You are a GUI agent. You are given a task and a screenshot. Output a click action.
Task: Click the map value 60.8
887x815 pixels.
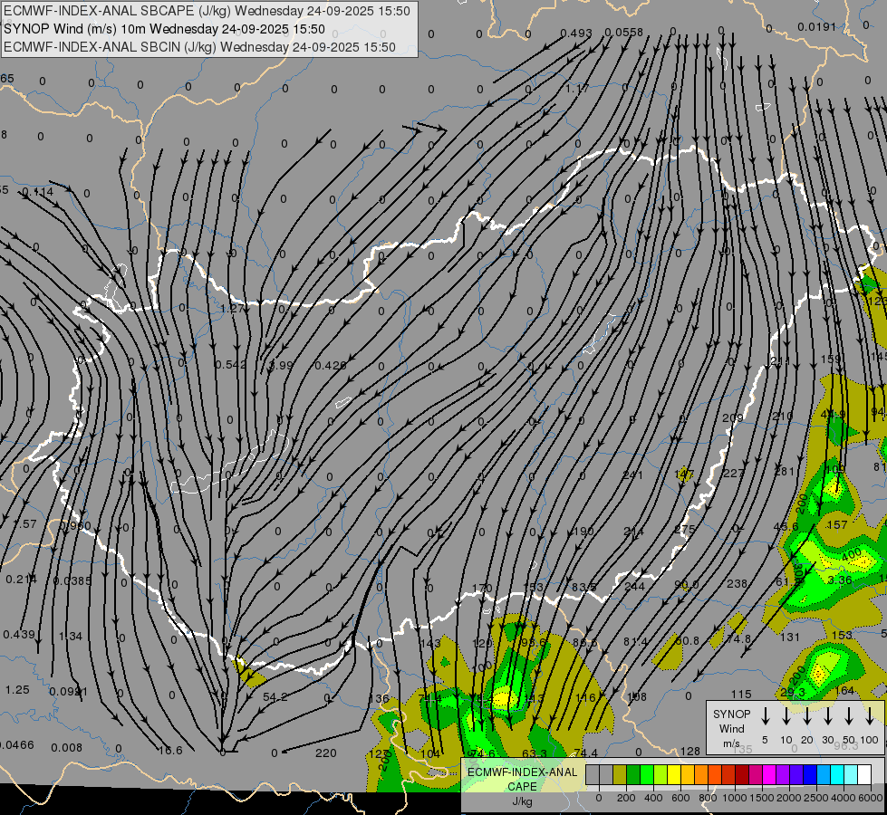click(688, 640)
